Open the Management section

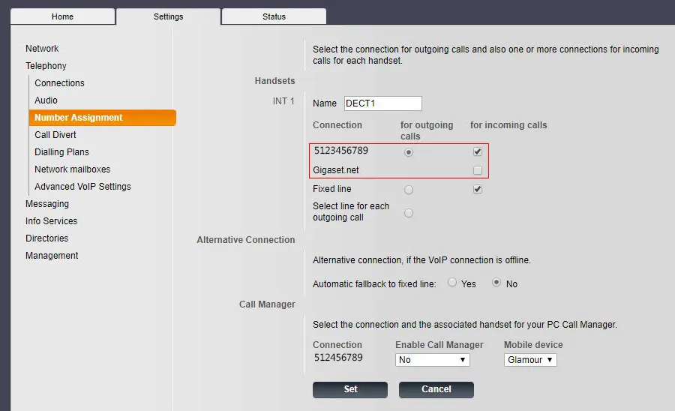click(x=52, y=256)
